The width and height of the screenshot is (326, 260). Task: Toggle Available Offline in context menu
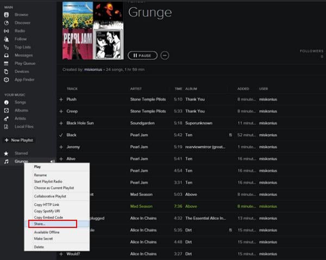click(x=47, y=232)
